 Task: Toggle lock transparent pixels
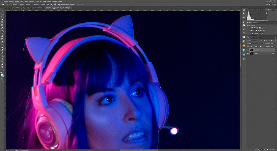(x=251, y=47)
